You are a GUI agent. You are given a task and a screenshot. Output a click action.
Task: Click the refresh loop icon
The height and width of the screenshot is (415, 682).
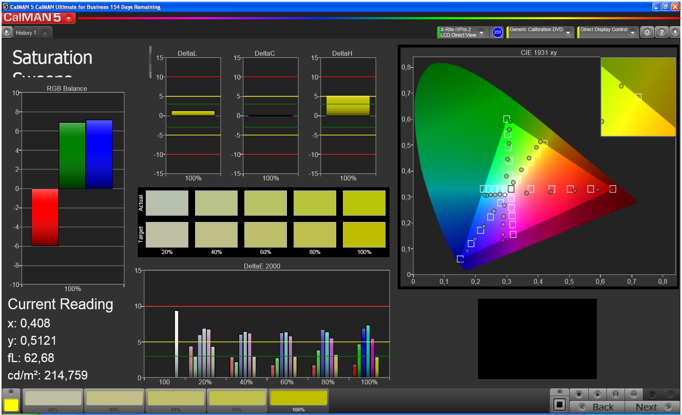(652, 394)
